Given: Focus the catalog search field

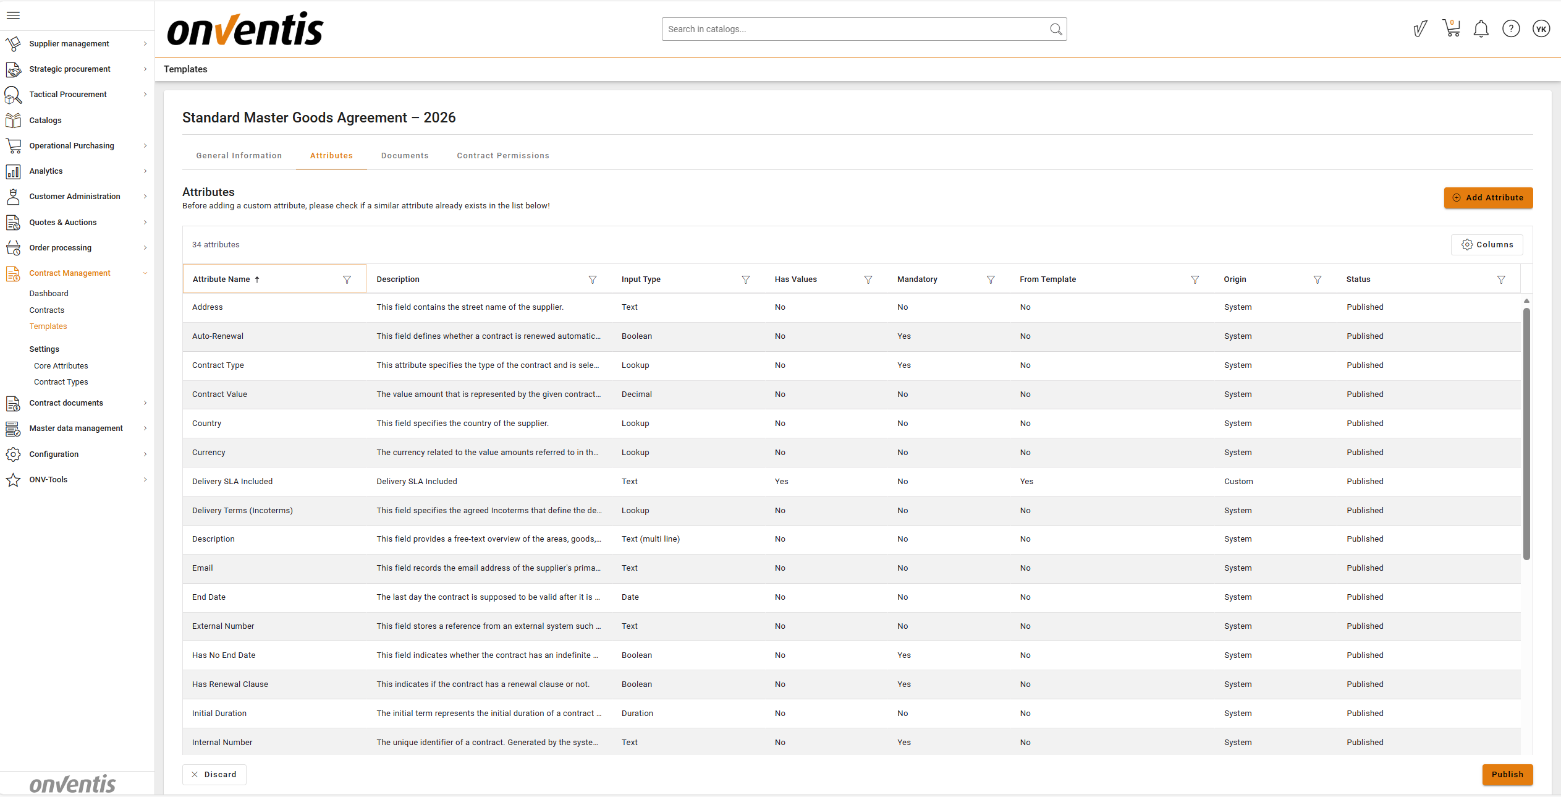Looking at the screenshot, I should click(853, 29).
